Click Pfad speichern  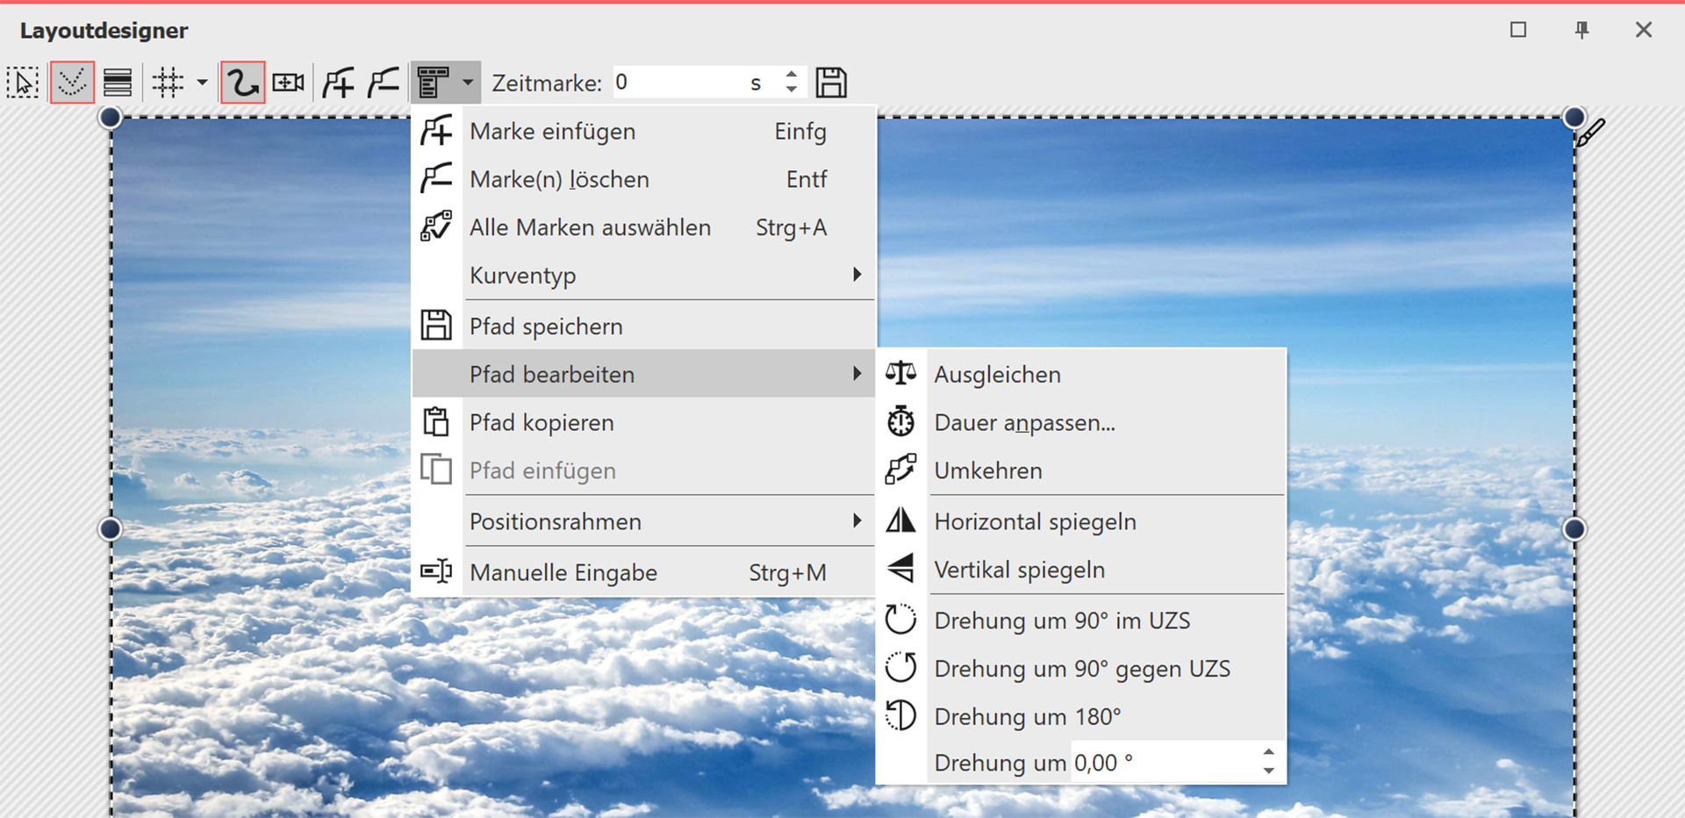(x=546, y=326)
